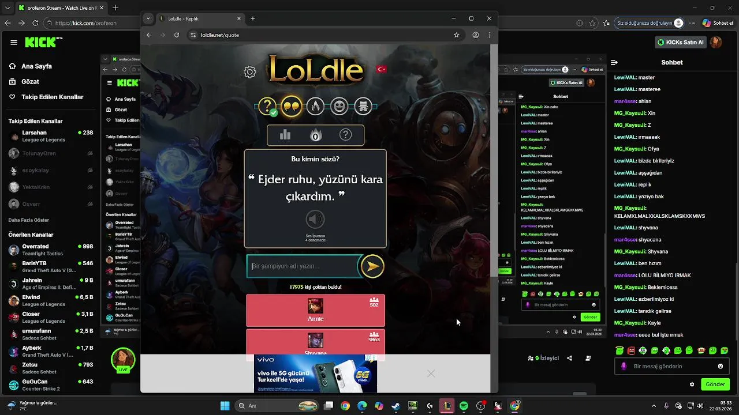Click the LIVE streamer avatar
Screen dimensions: 739x415
tap(123, 360)
